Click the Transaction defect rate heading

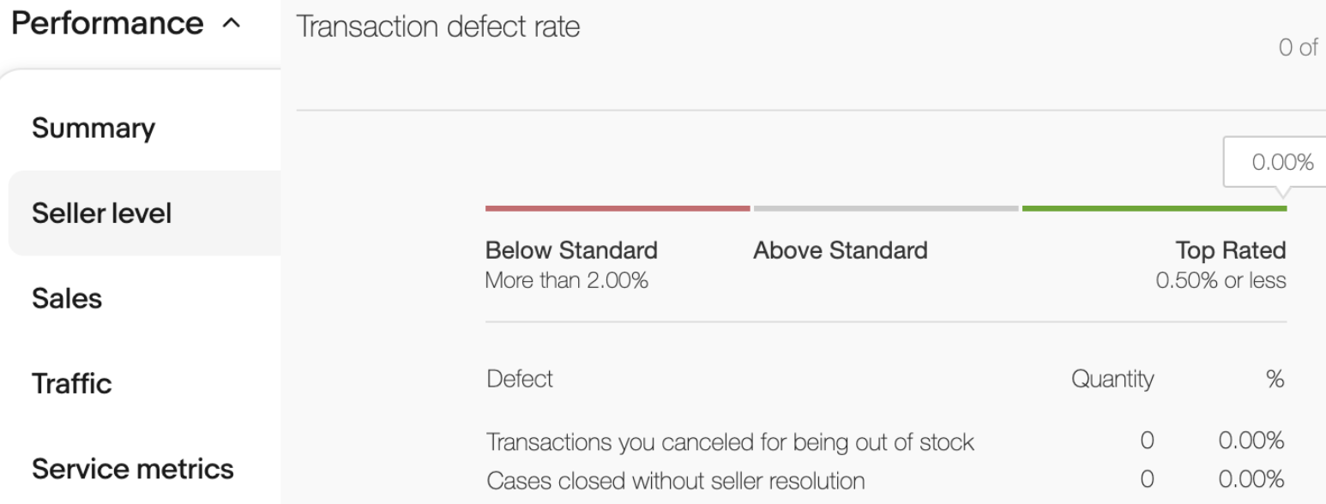click(x=437, y=27)
